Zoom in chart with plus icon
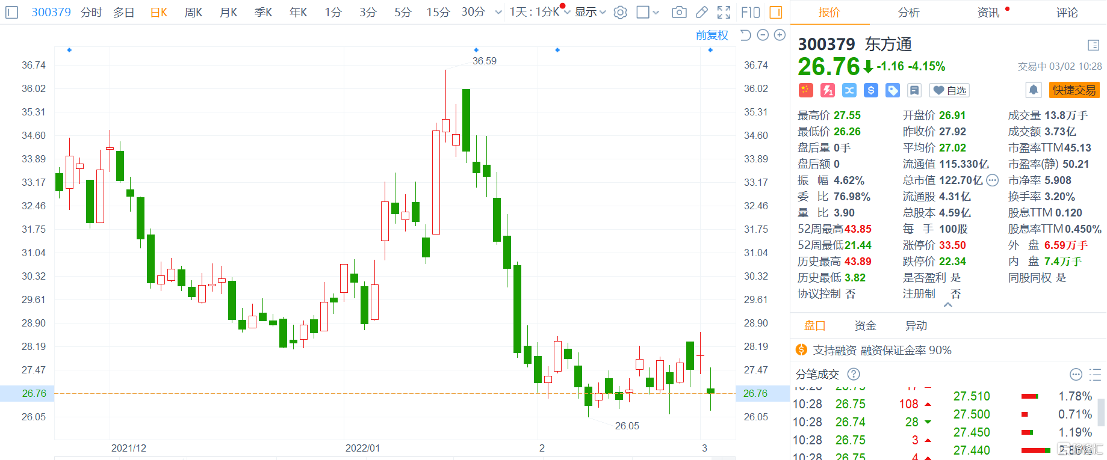 pos(780,35)
